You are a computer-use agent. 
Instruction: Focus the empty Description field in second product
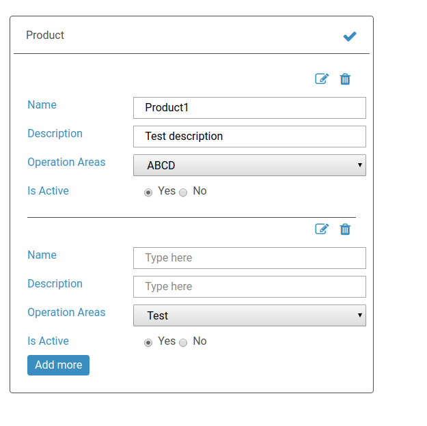249,287
